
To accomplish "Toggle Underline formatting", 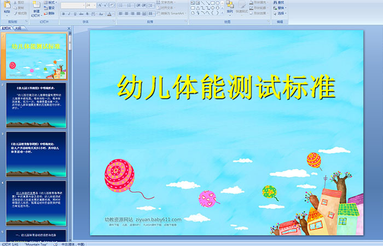I will 75,14.
